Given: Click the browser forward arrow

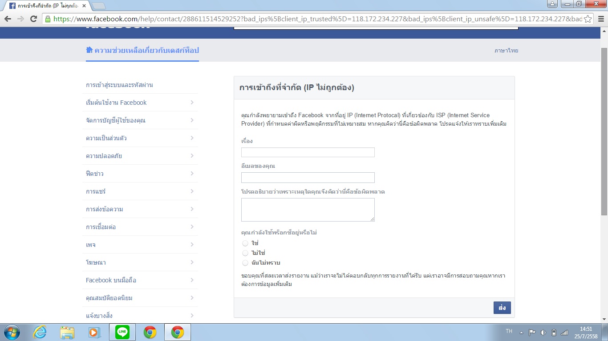Looking at the screenshot, I should pyautogui.click(x=20, y=19).
